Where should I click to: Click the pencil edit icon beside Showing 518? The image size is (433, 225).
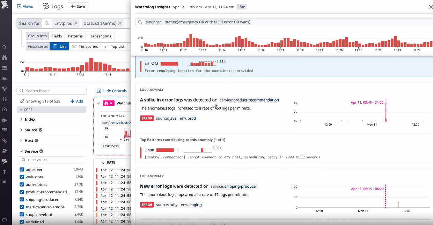[22, 101]
